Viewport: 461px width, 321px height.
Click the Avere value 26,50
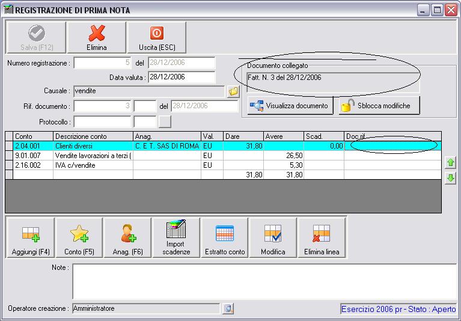[x=284, y=156]
